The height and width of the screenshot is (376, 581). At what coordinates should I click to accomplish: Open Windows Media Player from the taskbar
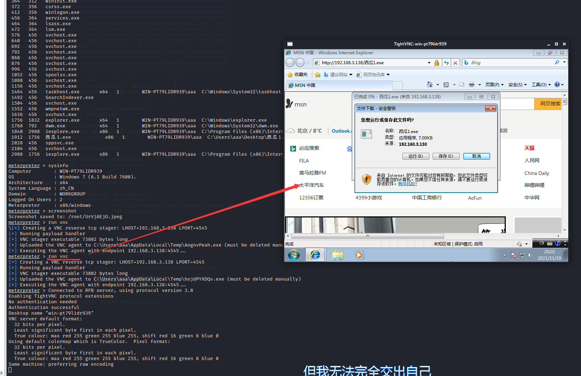[x=359, y=255]
